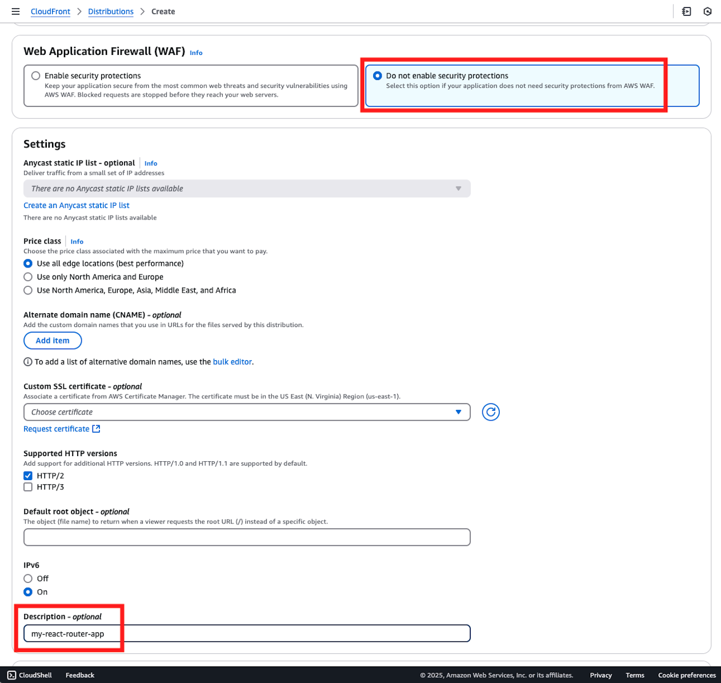
Task: Click the external link icon beside Request certificate
Action: click(x=96, y=429)
